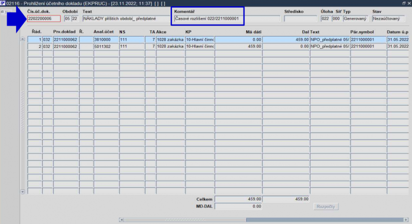Image resolution: width=412 pixels, height=224 pixels.
Task: Click the Síť field 000
Action: (x=336, y=19)
